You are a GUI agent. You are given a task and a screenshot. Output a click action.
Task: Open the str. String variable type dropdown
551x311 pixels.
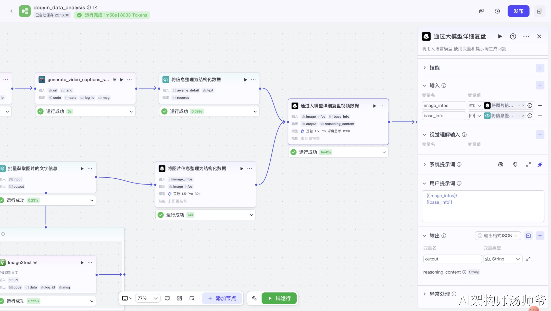click(x=503, y=259)
